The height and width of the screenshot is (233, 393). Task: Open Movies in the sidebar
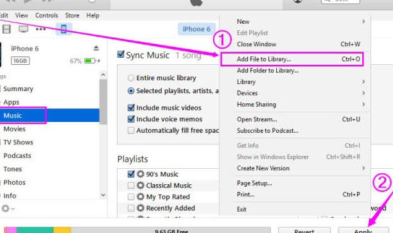coord(14,129)
